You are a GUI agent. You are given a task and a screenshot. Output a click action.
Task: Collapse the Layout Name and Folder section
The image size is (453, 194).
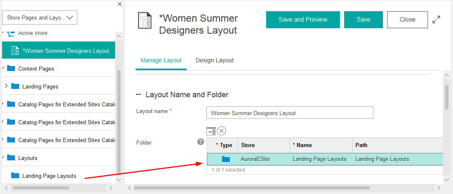(138, 95)
